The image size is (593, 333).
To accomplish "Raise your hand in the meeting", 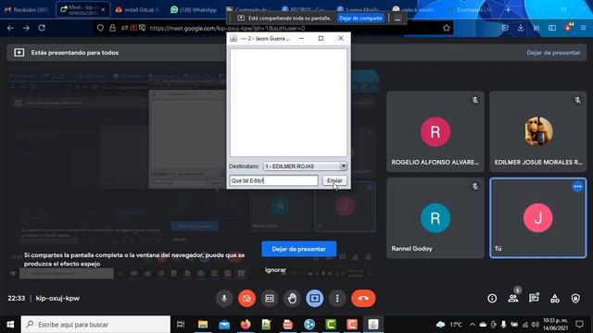I will click(x=292, y=298).
